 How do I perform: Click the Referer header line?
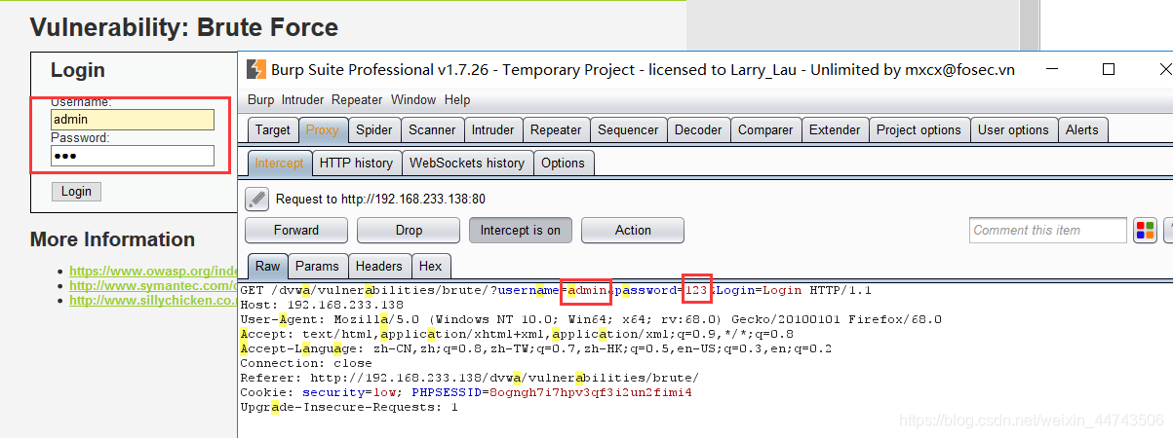[469, 378]
